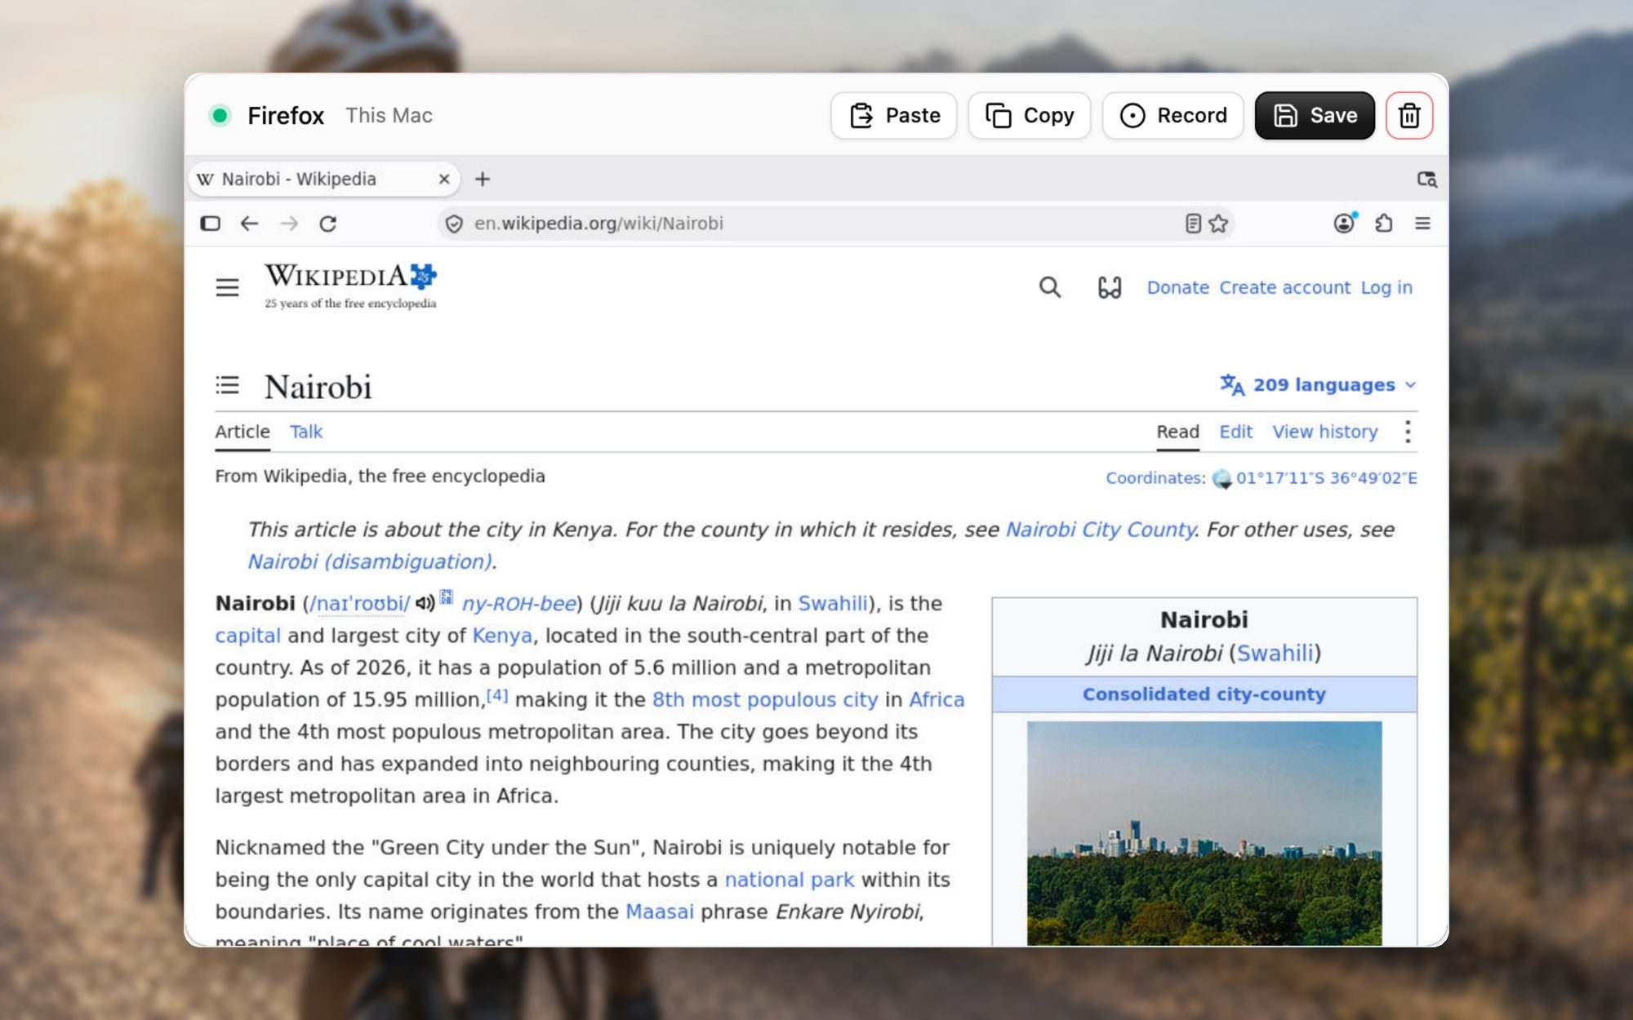Image resolution: width=1633 pixels, height=1020 pixels.
Task: Open Wikipedia main menu hamburger
Action: [227, 287]
